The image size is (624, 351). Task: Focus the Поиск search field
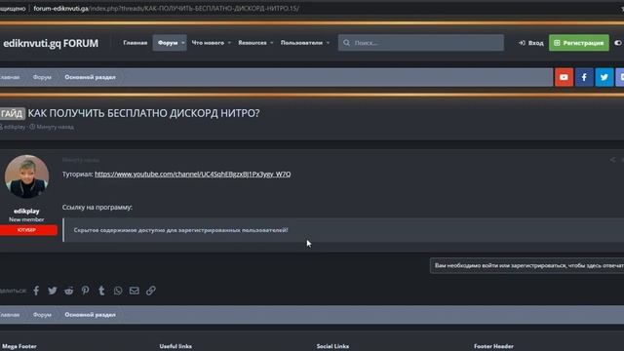(x=421, y=43)
